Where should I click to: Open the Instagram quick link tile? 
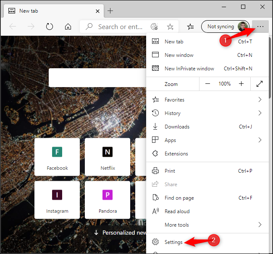(x=57, y=200)
